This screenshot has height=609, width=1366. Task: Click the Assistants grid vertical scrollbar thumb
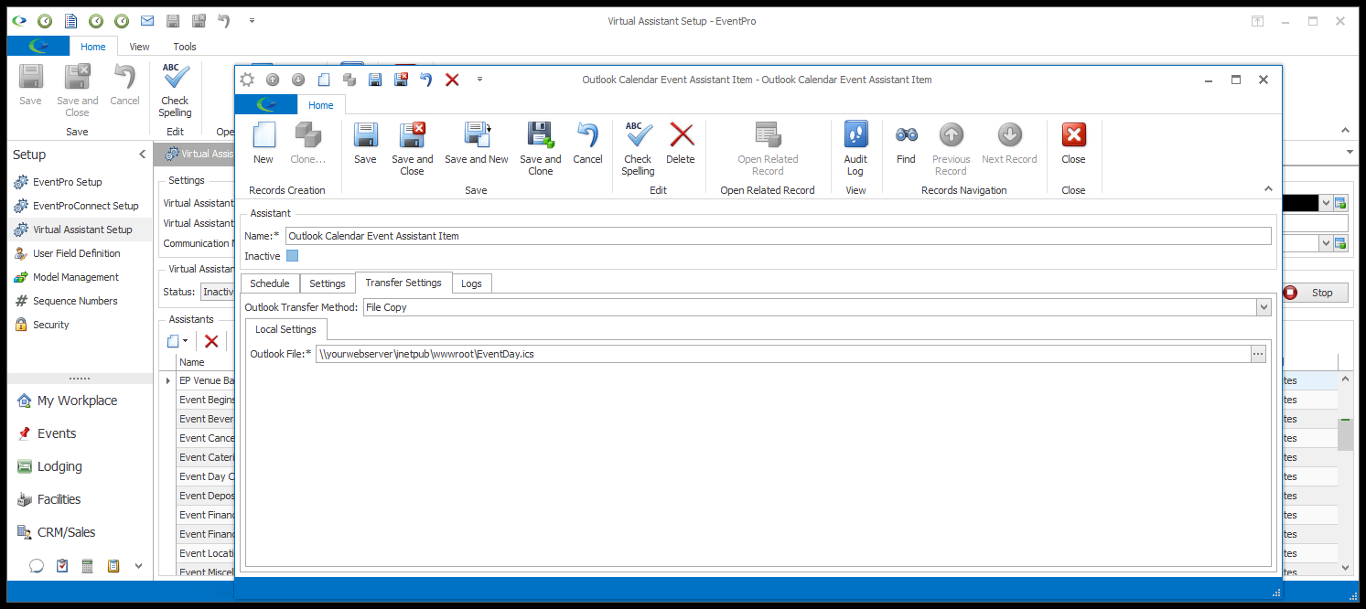click(1345, 434)
